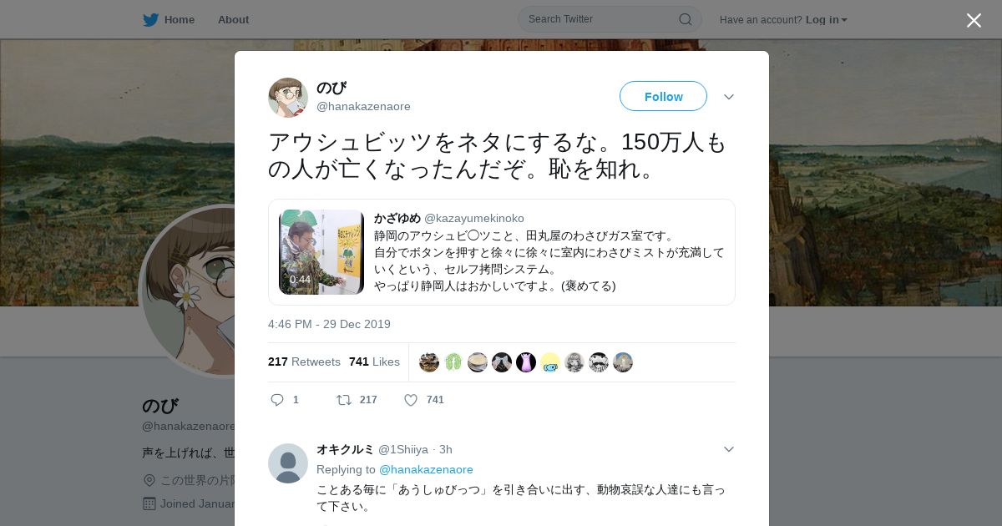
Task: Click the heart like icon with 741
Action: tap(411, 400)
